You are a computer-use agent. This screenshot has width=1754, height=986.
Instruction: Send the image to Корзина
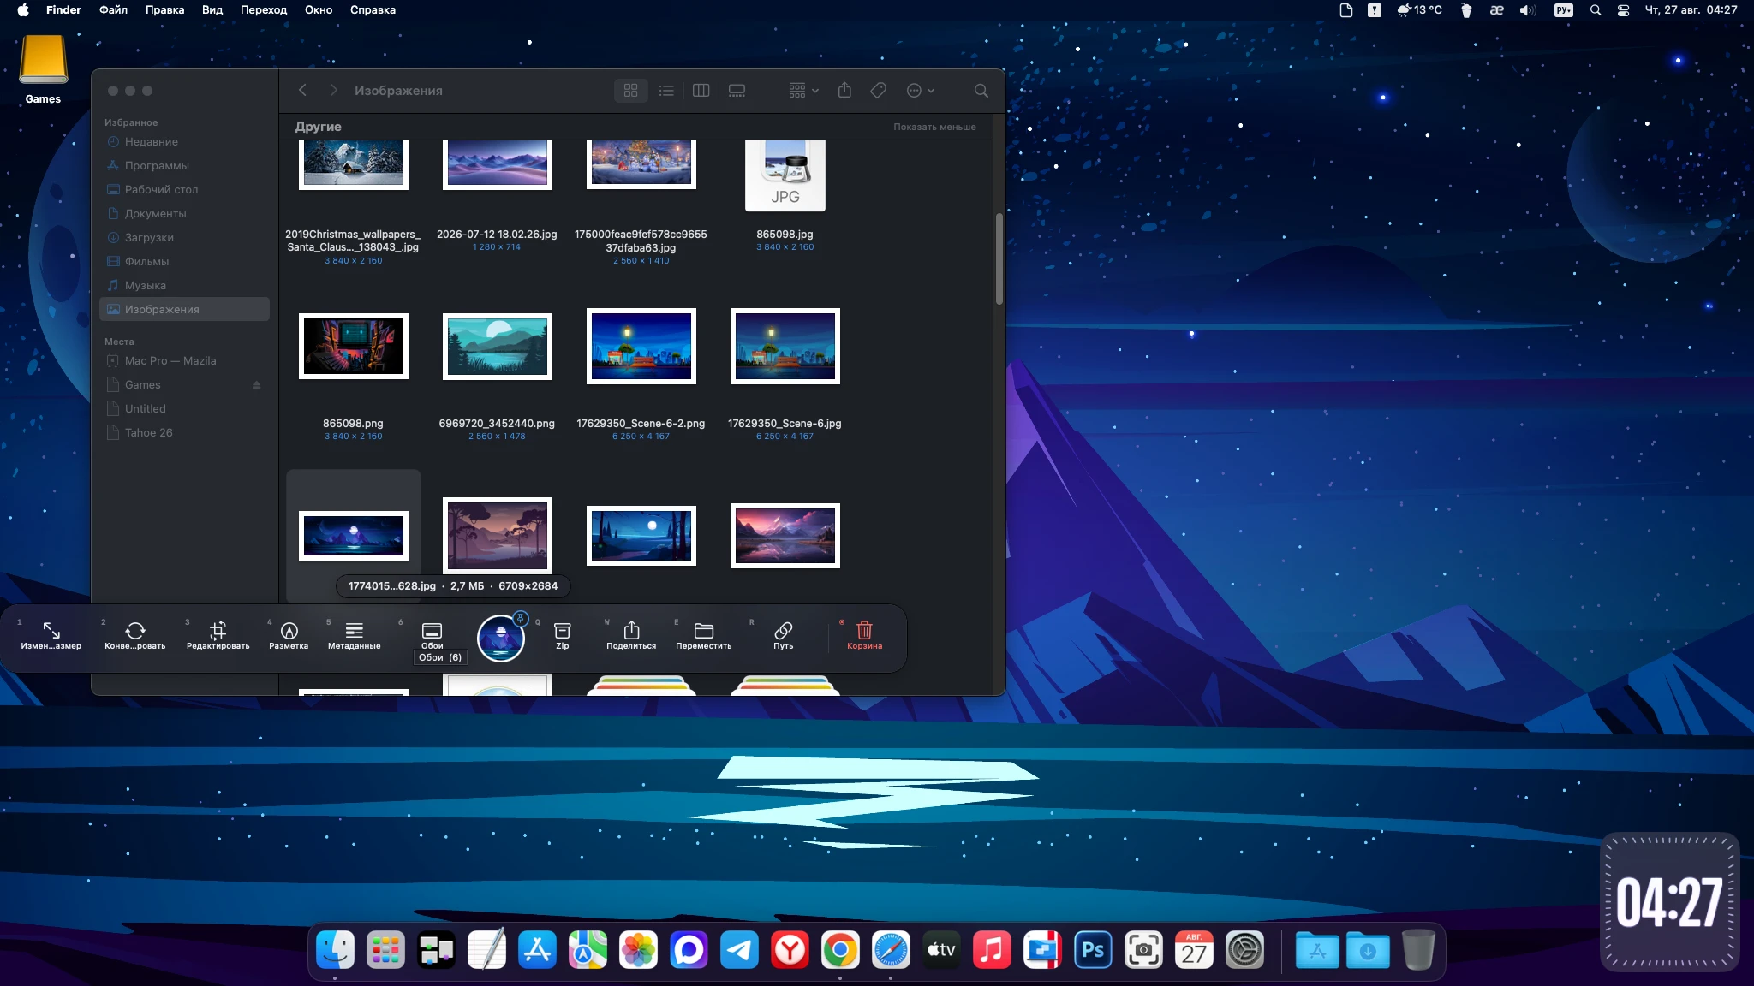865,635
